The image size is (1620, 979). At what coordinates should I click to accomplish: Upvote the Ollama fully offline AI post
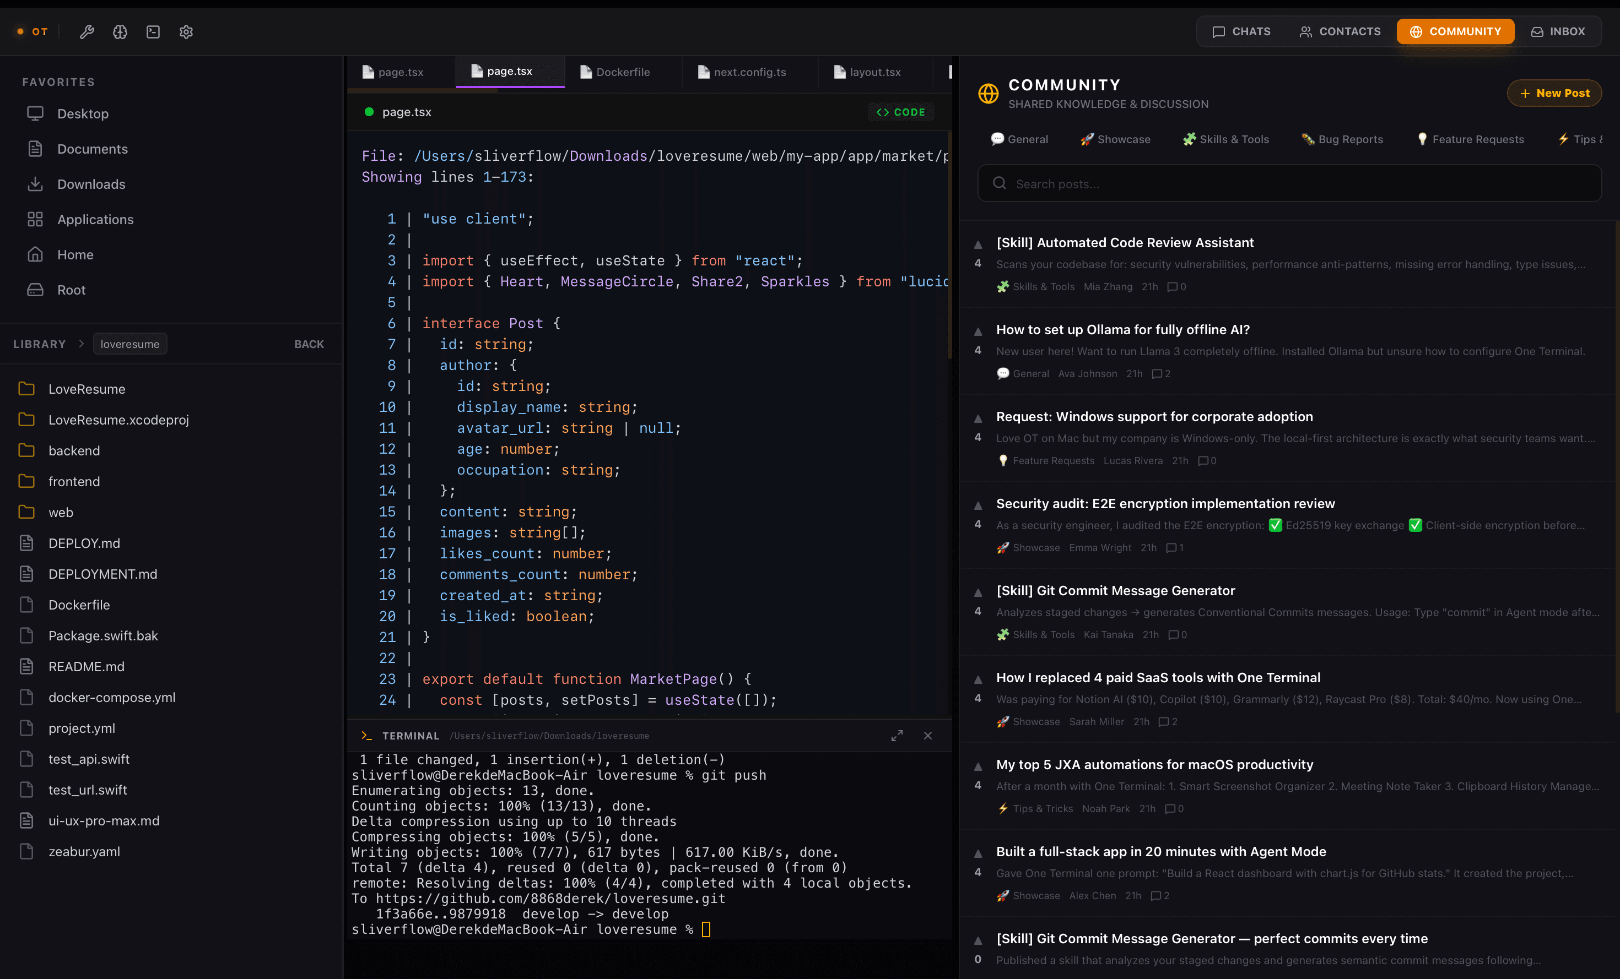tap(978, 331)
